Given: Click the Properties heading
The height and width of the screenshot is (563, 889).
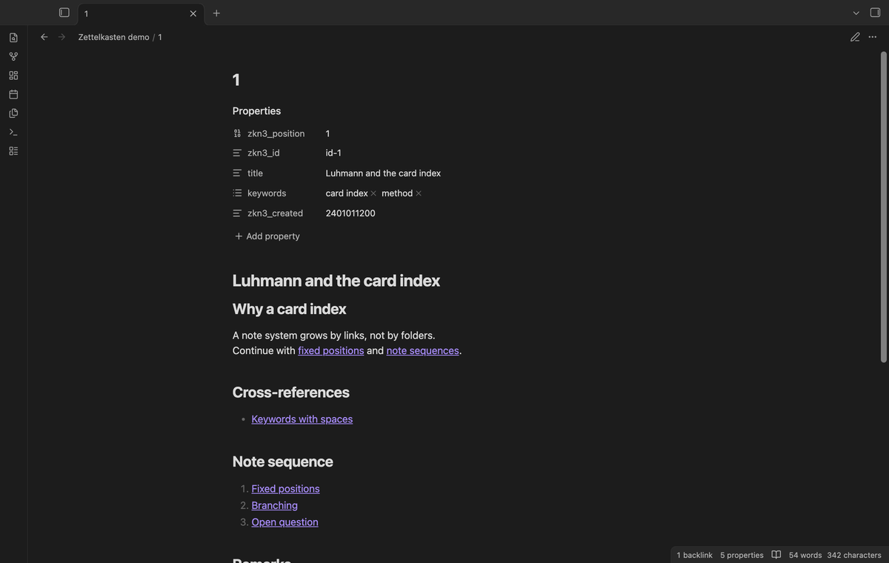Looking at the screenshot, I should pyautogui.click(x=256, y=111).
